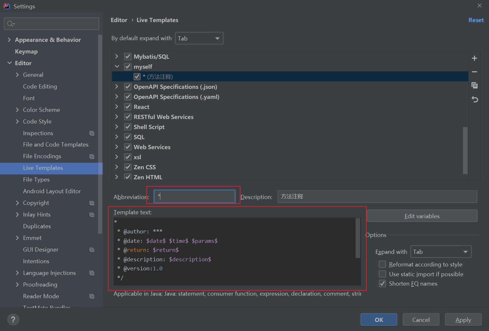Expand the RESTful Web Services group
Viewport: 489px width, 331px height.
117,117
